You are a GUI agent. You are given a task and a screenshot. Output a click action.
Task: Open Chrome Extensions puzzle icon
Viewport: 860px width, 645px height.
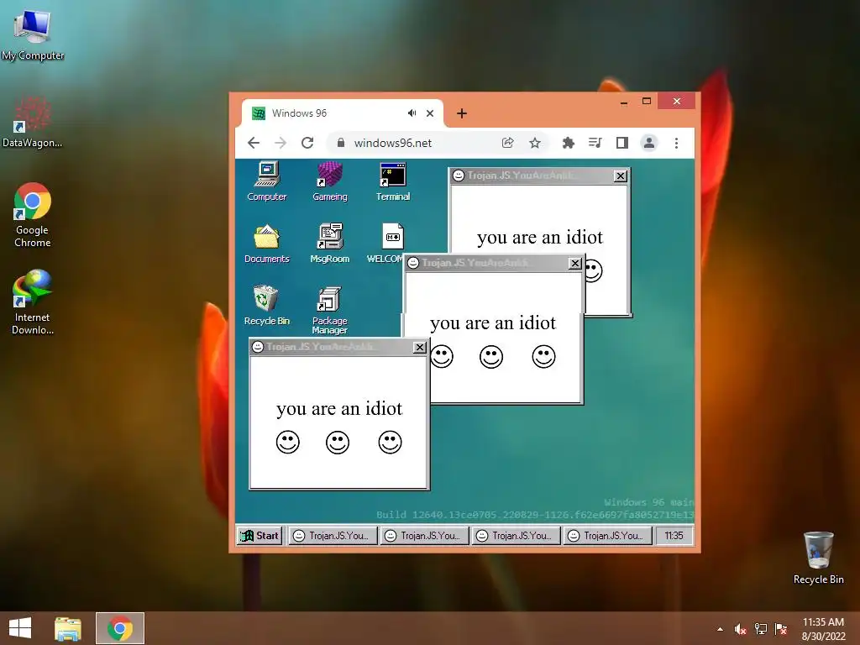click(x=569, y=143)
